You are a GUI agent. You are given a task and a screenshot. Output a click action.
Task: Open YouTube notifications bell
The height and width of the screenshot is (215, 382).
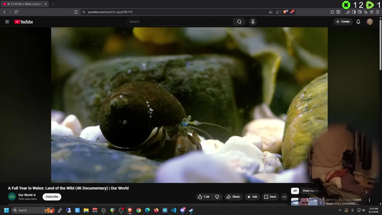(x=358, y=21)
